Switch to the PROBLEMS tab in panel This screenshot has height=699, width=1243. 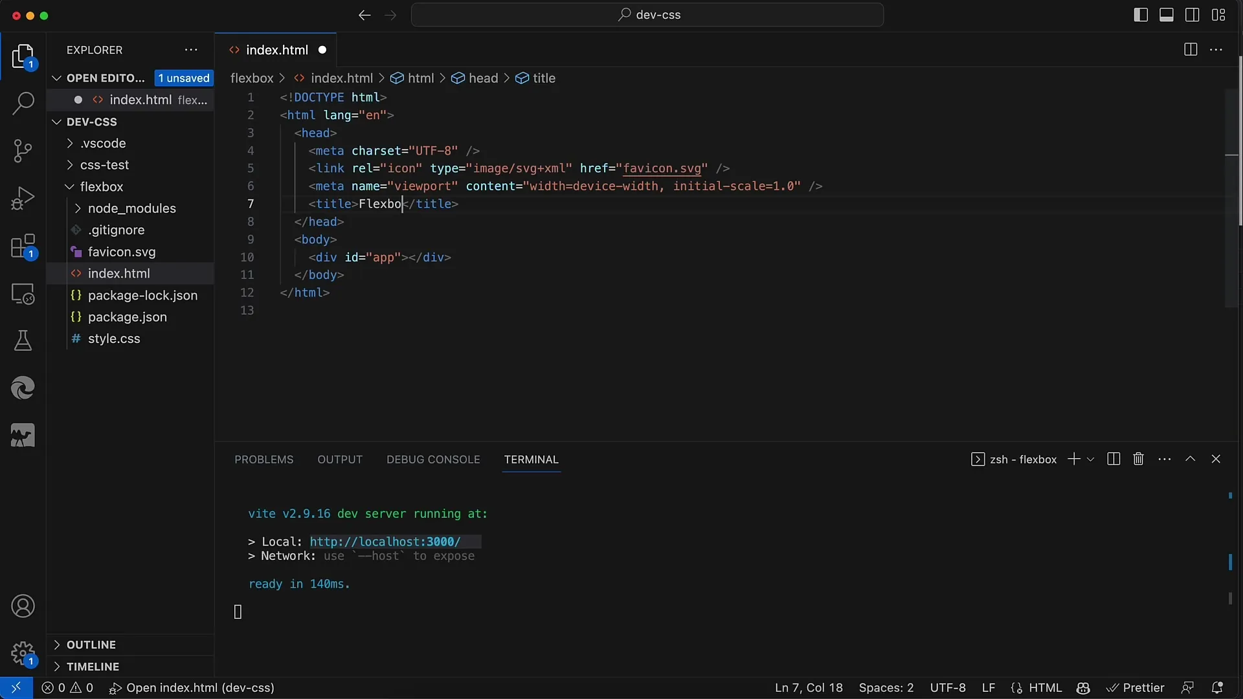click(263, 460)
